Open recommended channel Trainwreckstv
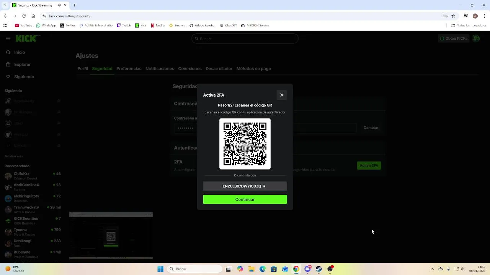This screenshot has height=275, width=490. 33,209
